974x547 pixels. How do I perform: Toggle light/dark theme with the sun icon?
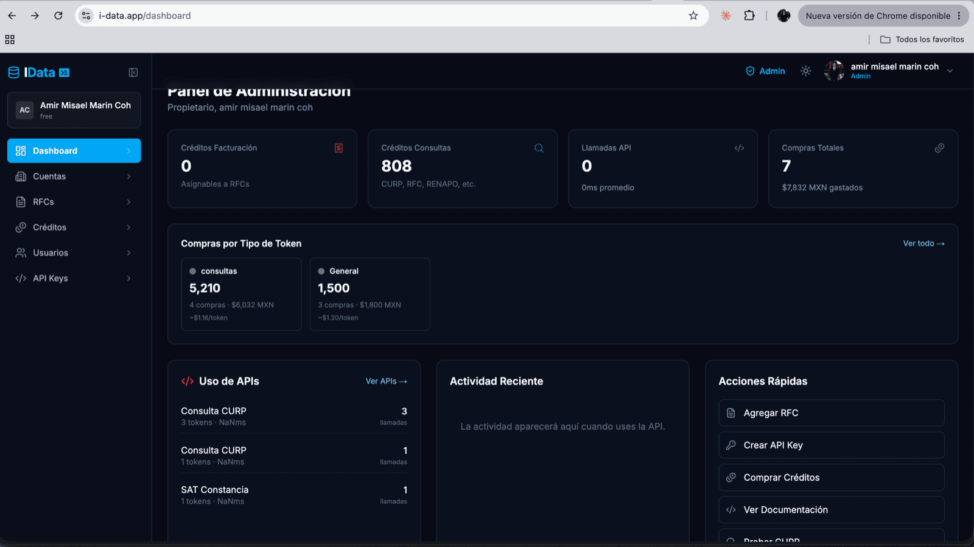click(x=806, y=71)
